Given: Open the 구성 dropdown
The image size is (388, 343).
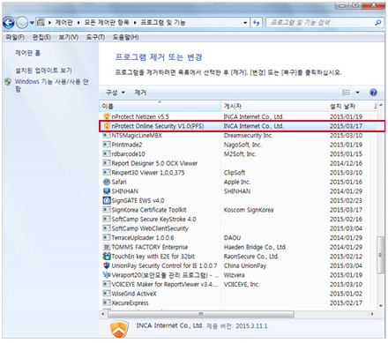Looking at the screenshot, I should pos(116,93).
